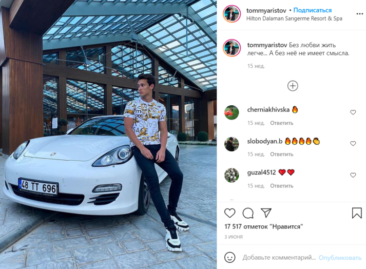Image resolution: width=366 pixels, height=269 pixels.
Task: Like cherniakhivska's comment heart
Action: coord(353,112)
